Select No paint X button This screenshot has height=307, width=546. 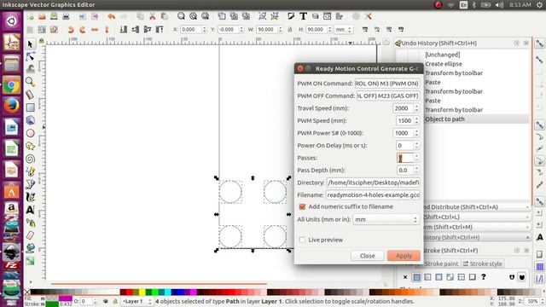coord(405,277)
